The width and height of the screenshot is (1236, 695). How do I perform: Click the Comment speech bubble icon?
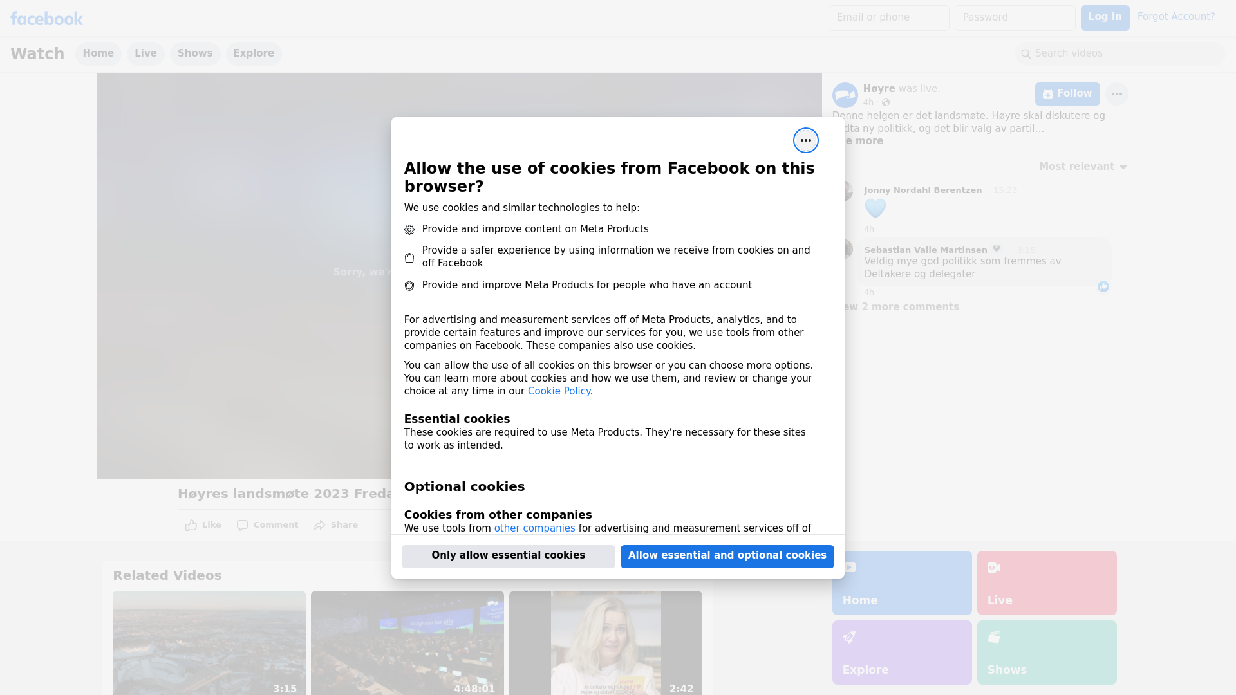[242, 525]
